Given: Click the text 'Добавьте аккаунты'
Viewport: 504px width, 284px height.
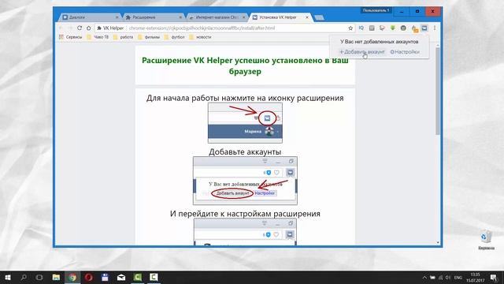Looking at the screenshot, I should click(245, 151).
